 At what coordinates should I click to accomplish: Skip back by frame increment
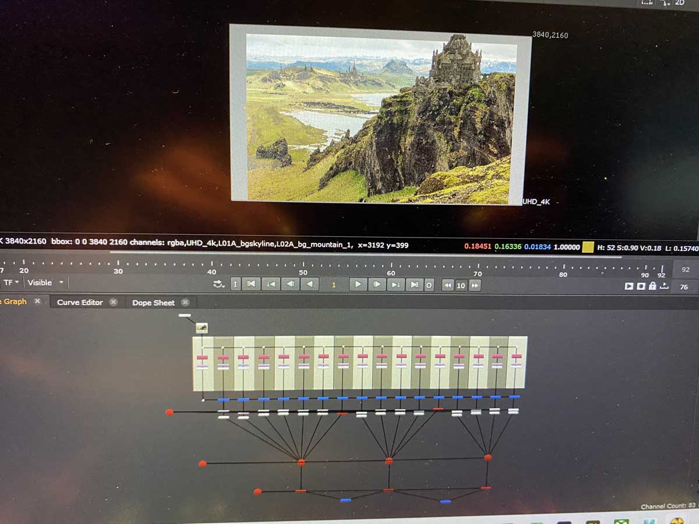[447, 285]
